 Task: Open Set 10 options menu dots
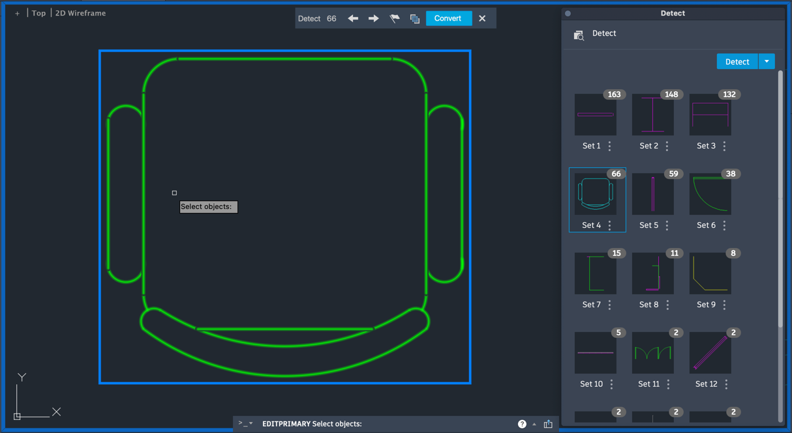[x=612, y=384]
